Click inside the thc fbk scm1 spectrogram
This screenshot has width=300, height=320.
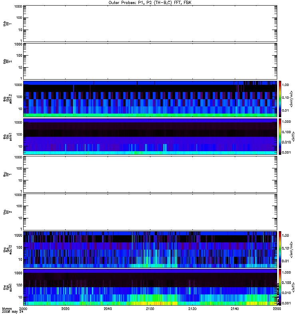[150, 287]
